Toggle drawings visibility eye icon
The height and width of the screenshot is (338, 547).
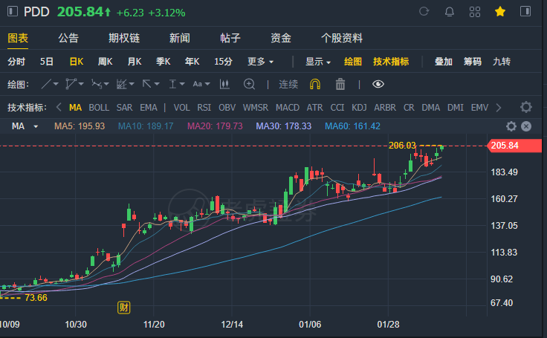tap(378, 84)
